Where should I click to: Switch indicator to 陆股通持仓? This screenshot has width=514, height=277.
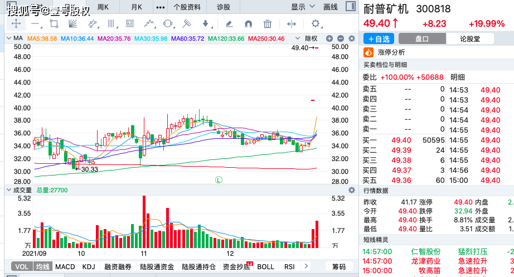[198, 266]
